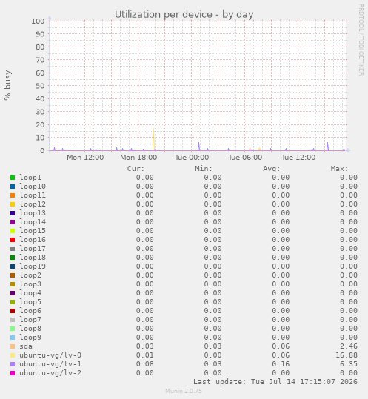Click the loop9 light blue swatch
The height and width of the screenshot is (399, 368).
pyautogui.click(x=13, y=338)
